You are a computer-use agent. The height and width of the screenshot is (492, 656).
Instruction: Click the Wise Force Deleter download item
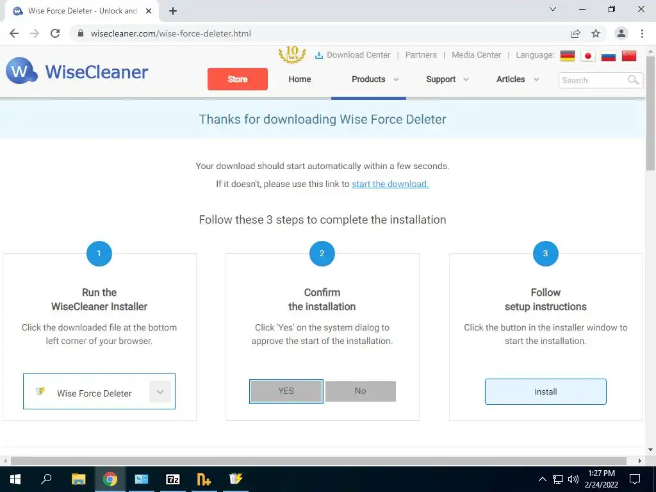(x=99, y=391)
